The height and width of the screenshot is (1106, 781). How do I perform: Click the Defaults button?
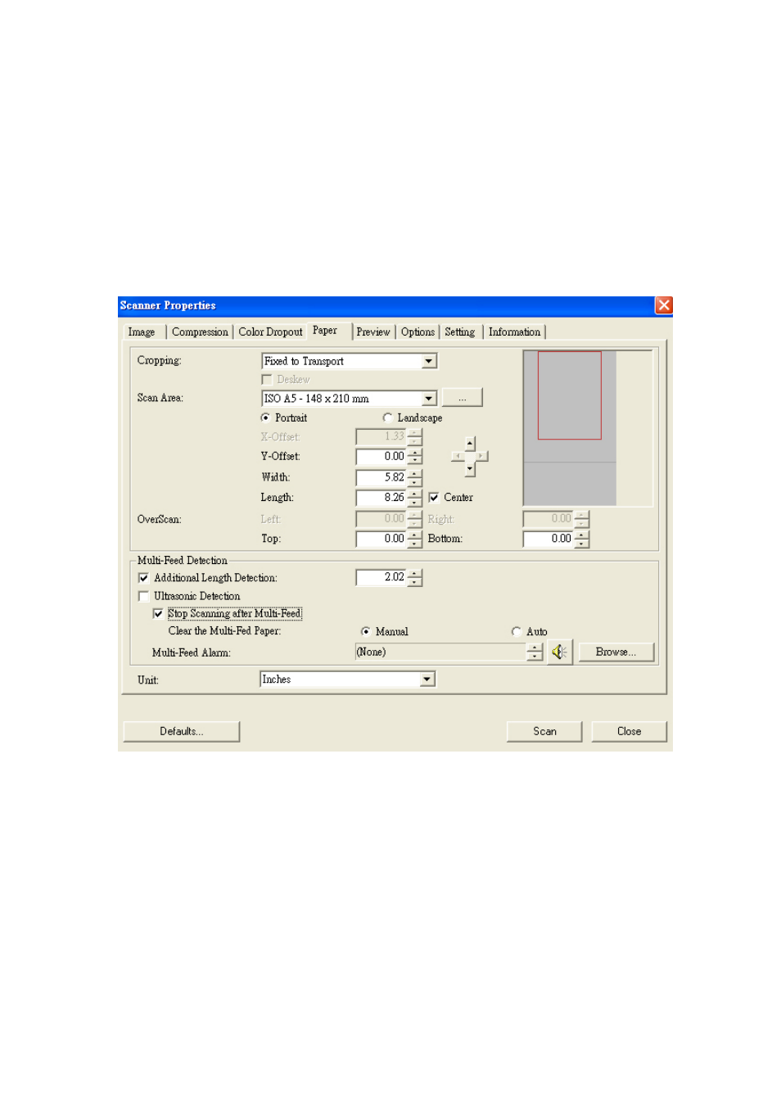(x=182, y=732)
